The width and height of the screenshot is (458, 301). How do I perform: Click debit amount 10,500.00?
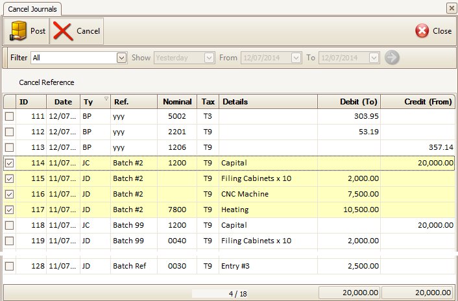coord(361,210)
